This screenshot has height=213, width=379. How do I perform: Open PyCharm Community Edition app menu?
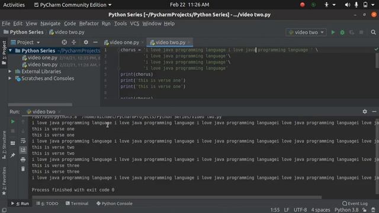tap(73, 5)
